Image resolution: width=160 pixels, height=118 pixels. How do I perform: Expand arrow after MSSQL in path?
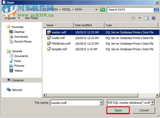click(73, 10)
